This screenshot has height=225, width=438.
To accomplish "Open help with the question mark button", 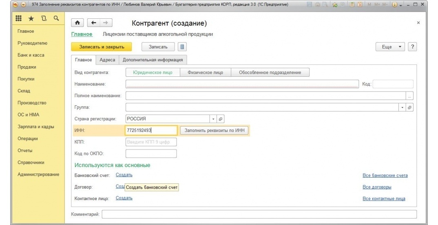I will coord(412,47).
